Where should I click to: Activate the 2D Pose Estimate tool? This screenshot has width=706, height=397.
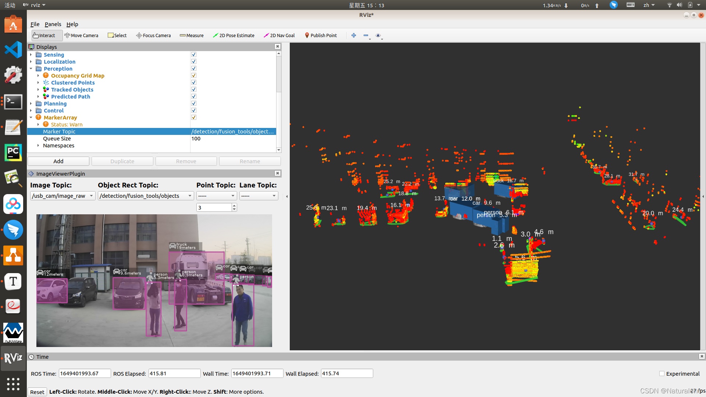pos(233,35)
